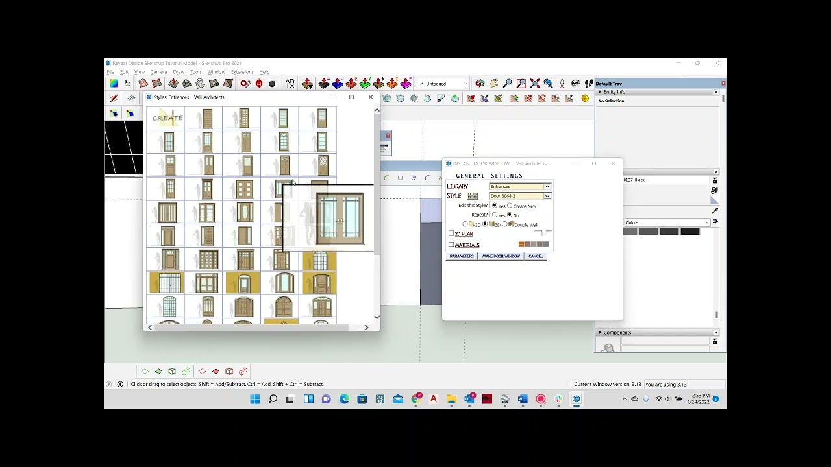Click the rainbow color square icon
831x467 pixels.
point(114,84)
